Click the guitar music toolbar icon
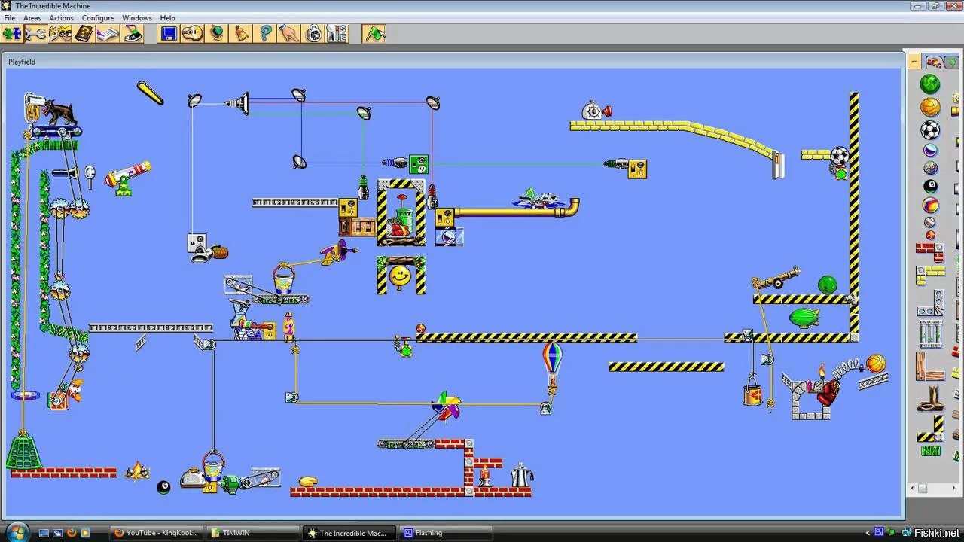The image size is (964, 542). pyautogui.click(x=193, y=34)
